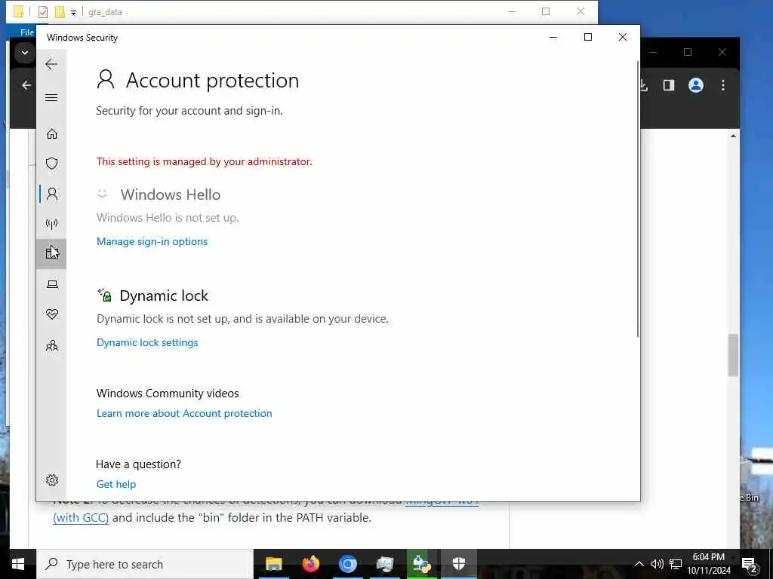Click Manage sign-in options link
This screenshot has width=773, height=579.
[152, 242]
